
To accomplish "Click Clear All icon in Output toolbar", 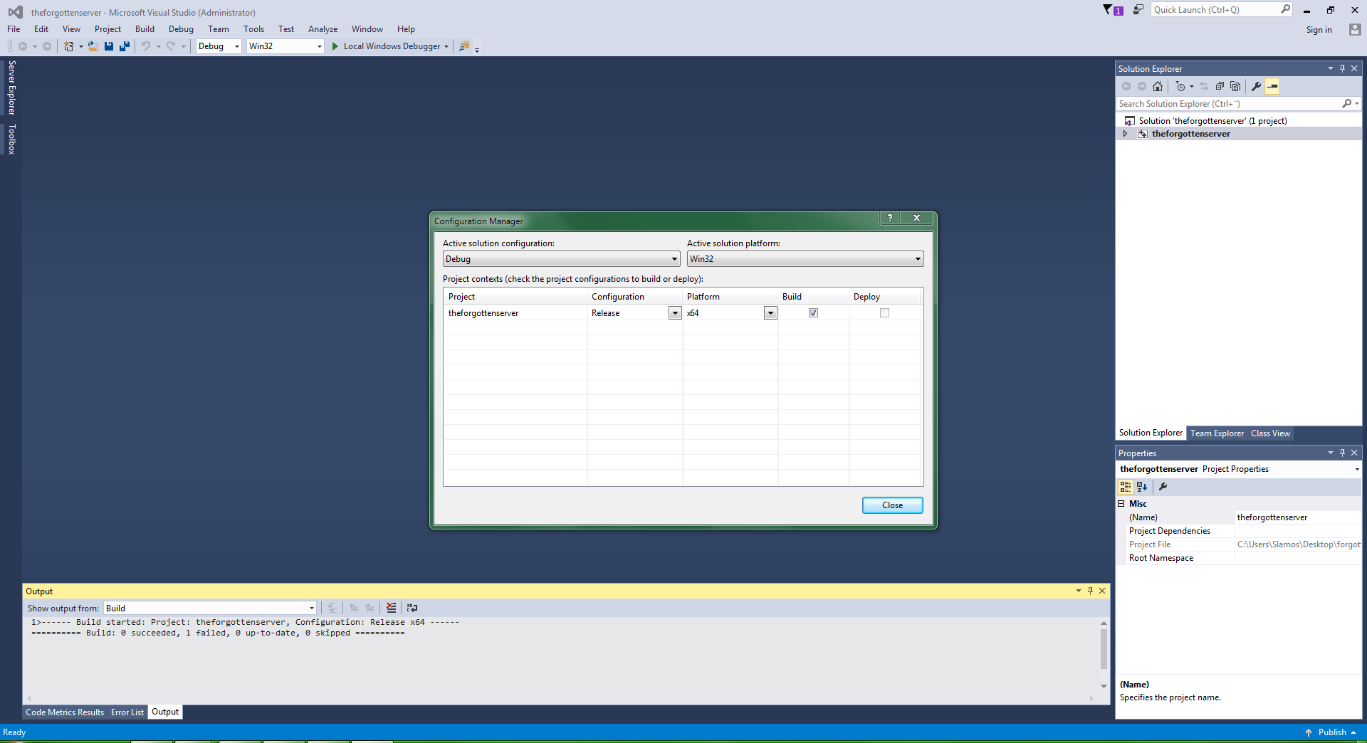I will pyautogui.click(x=391, y=608).
